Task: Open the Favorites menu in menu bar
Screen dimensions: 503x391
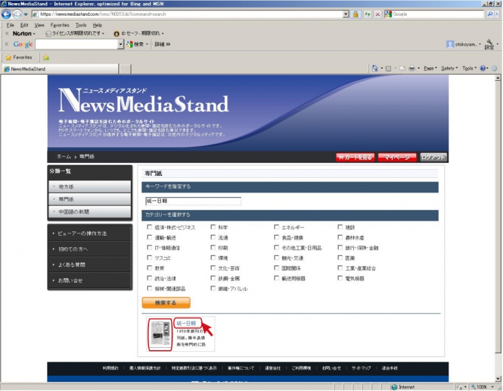Action: click(60, 25)
